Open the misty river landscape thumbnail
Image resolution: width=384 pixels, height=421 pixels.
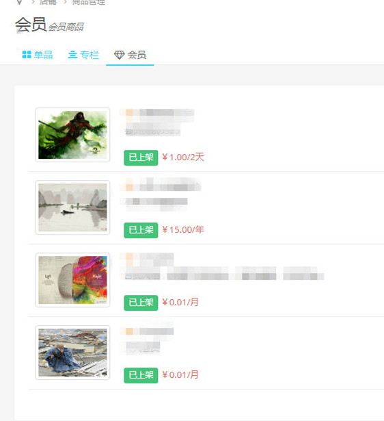pyautogui.click(x=72, y=207)
